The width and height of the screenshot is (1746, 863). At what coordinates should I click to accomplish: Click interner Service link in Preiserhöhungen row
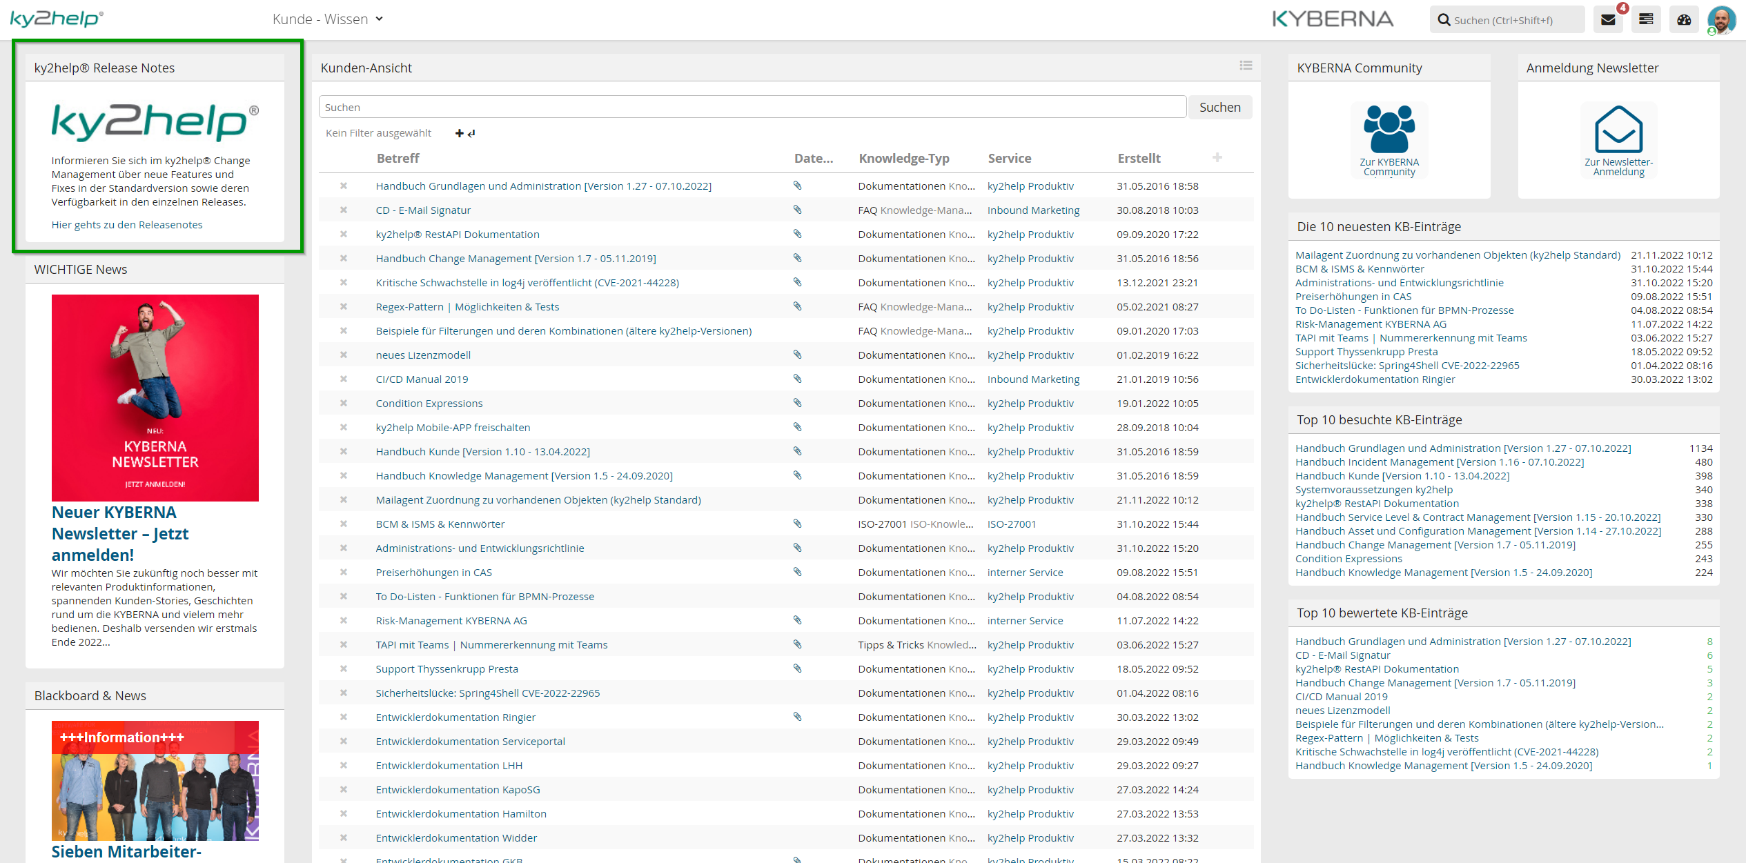(x=1025, y=572)
